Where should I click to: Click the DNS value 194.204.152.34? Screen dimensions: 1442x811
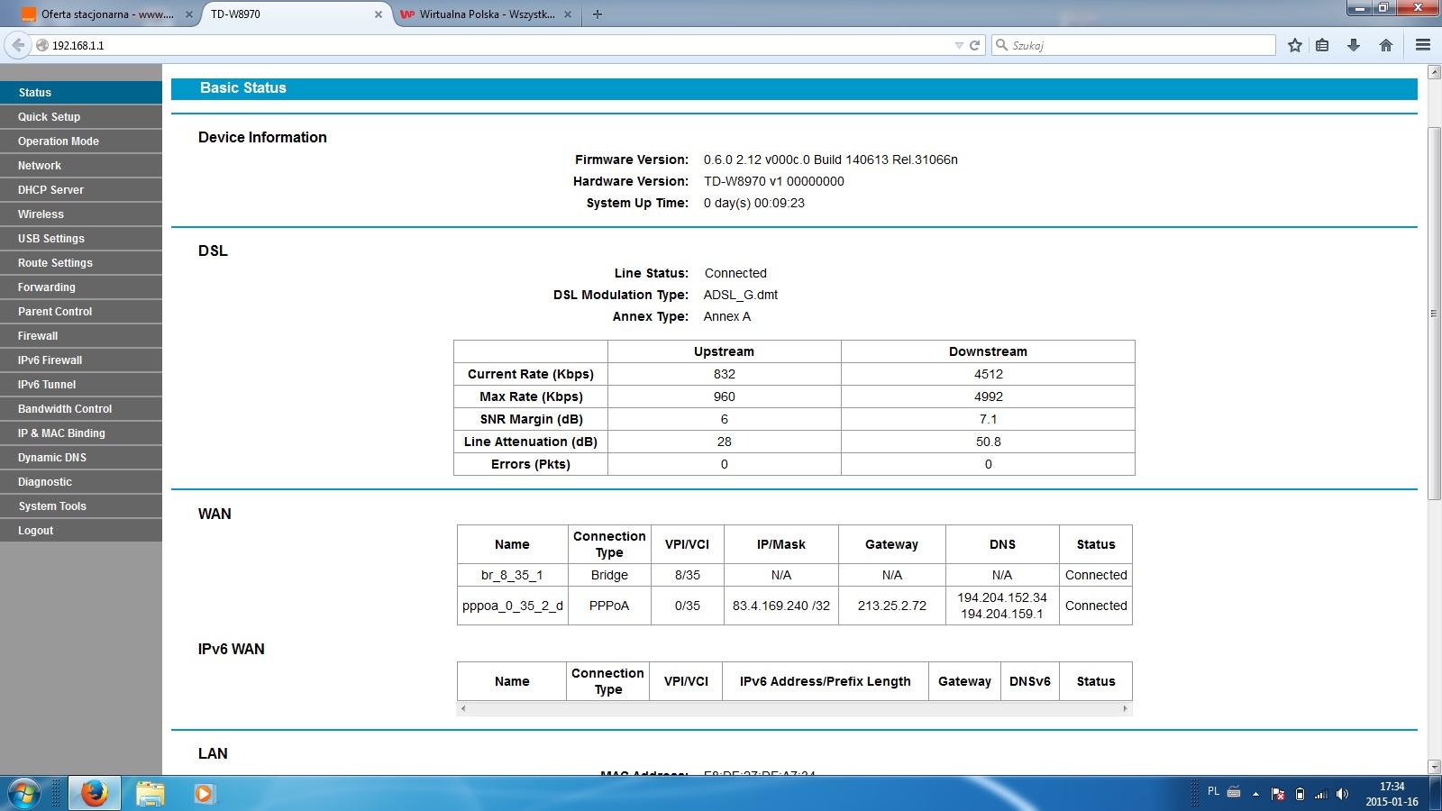tap(1002, 597)
